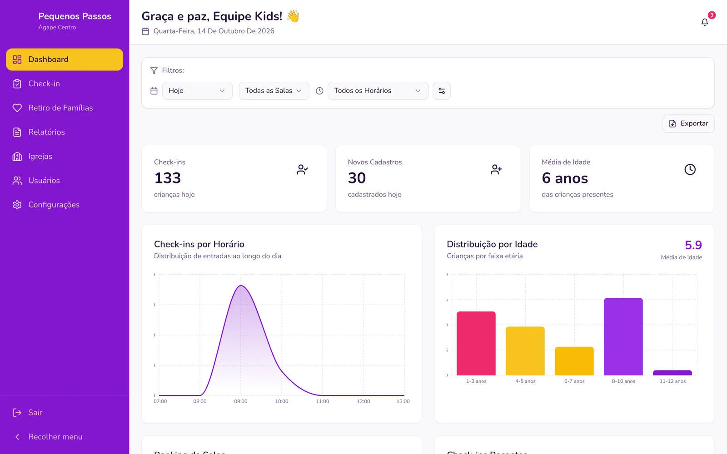Click the pink 1-3 anos bar
Viewport: 727px width, 454px height.
(476, 343)
